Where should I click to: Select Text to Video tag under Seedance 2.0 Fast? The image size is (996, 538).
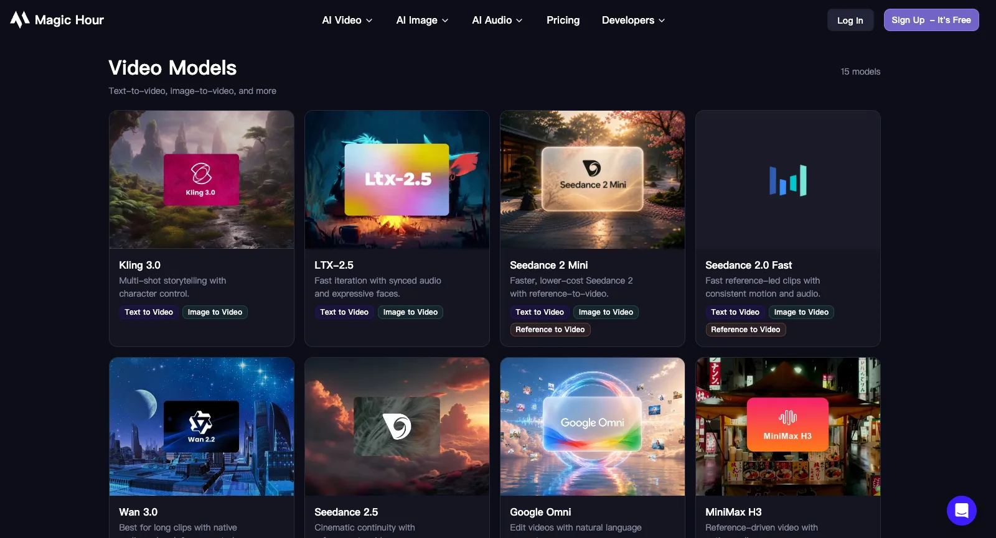click(735, 312)
